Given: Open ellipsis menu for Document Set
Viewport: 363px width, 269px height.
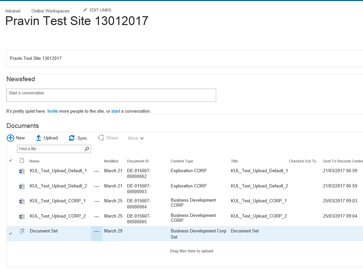Looking at the screenshot, I should point(97,232).
